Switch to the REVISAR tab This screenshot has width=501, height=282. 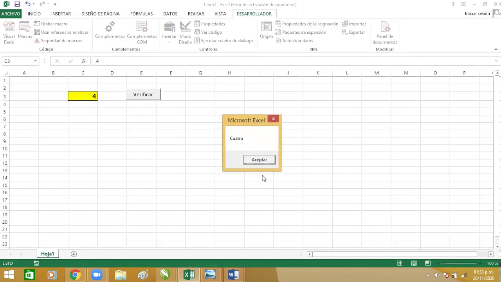tap(196, 14)
